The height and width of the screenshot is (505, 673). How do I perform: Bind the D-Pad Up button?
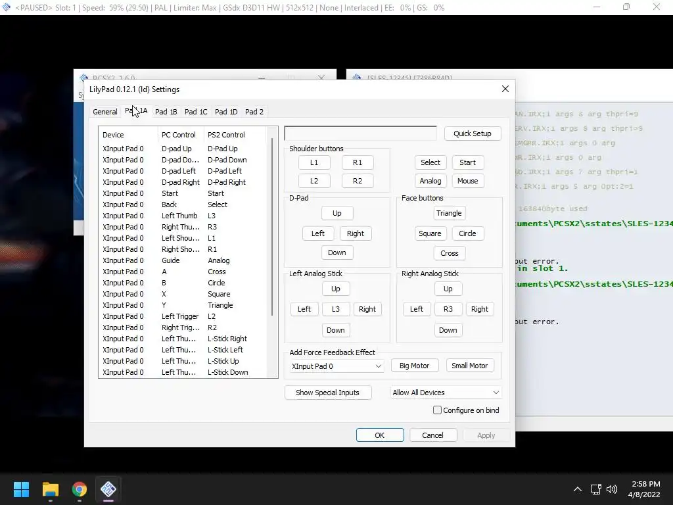(337, 214)
